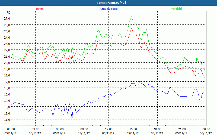Click the 13,0 y-axis value
Viewport: 217px width, 136px height.
click(7, 107)
